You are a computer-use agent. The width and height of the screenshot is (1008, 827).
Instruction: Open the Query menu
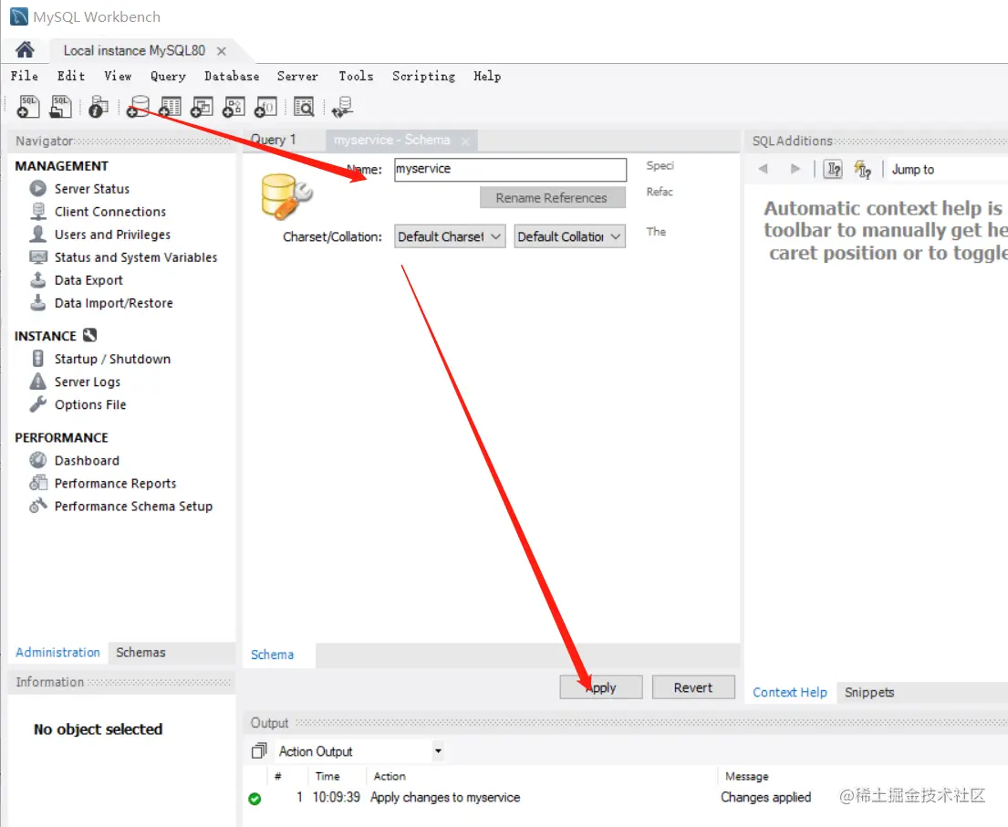click(168, 76)
